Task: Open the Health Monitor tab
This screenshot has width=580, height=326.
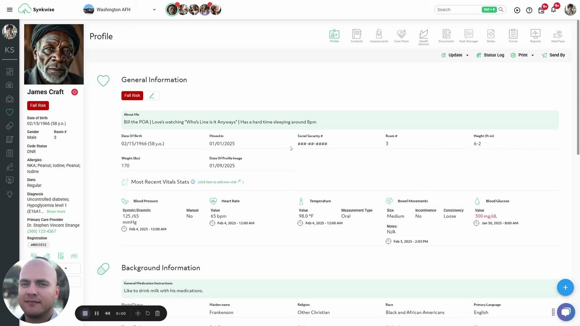Action: [424, 37]
